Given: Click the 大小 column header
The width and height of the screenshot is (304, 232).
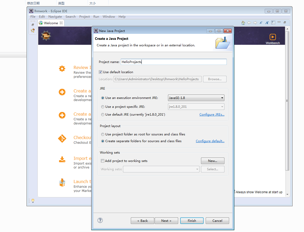Looking at the screenshot, I should 93,3.
